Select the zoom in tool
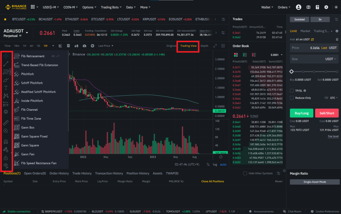 (6, 131)
